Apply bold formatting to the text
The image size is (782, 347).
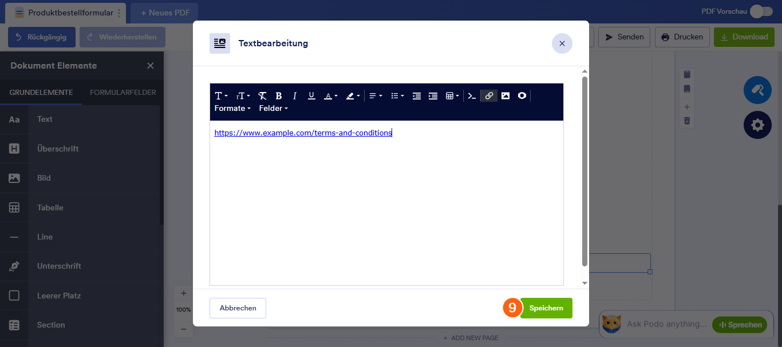pos(279,96)
